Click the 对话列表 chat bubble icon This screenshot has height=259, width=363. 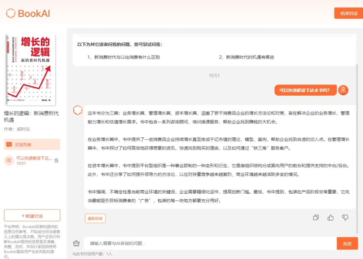(9, 144)
